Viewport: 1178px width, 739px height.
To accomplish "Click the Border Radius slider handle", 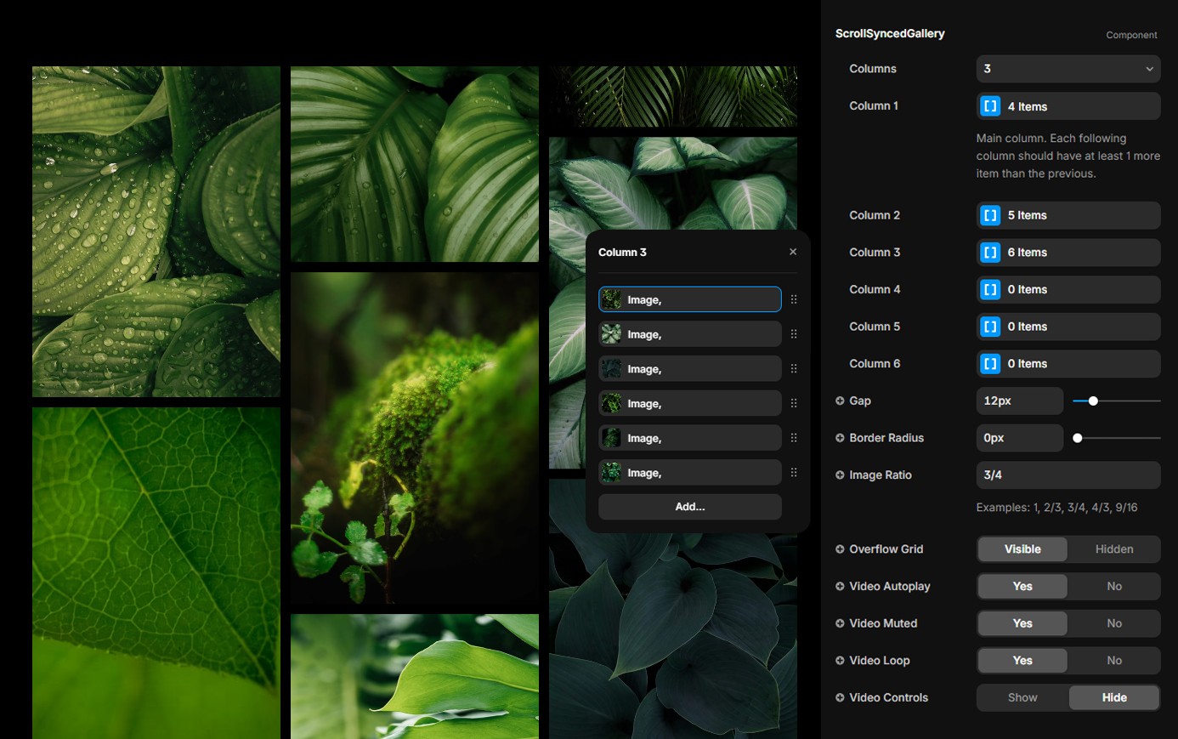I will pyautogui.click(x=1078, y=438).
